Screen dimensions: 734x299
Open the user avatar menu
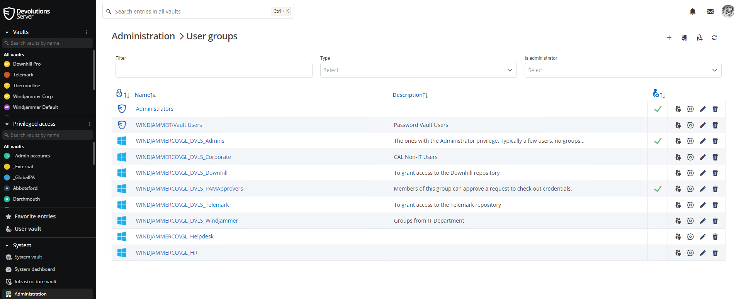pos(728,11)
